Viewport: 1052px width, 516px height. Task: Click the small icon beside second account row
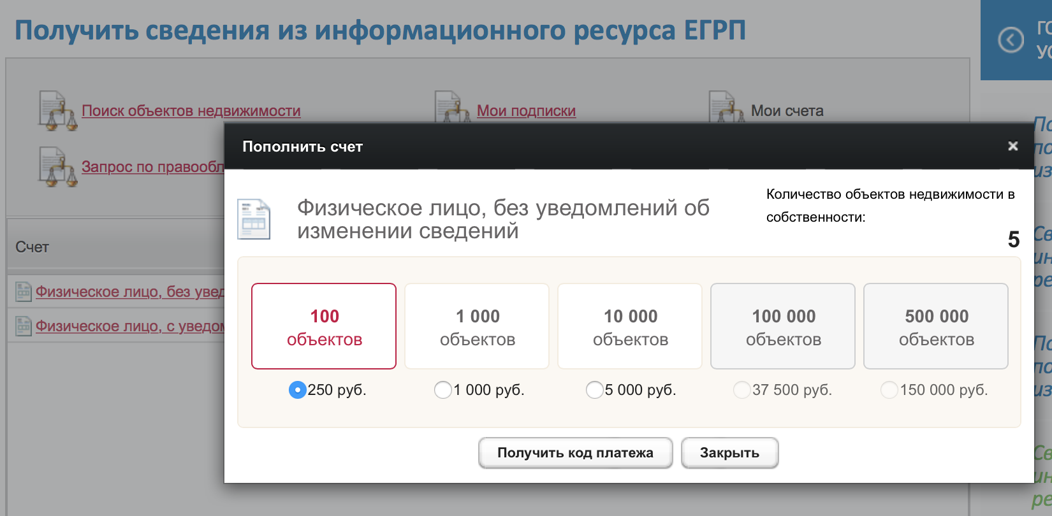[x=24, y=326]
